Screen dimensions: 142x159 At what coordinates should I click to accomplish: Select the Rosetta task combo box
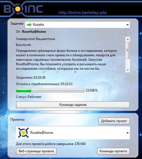pyautogui.click(x=78, y=25)
